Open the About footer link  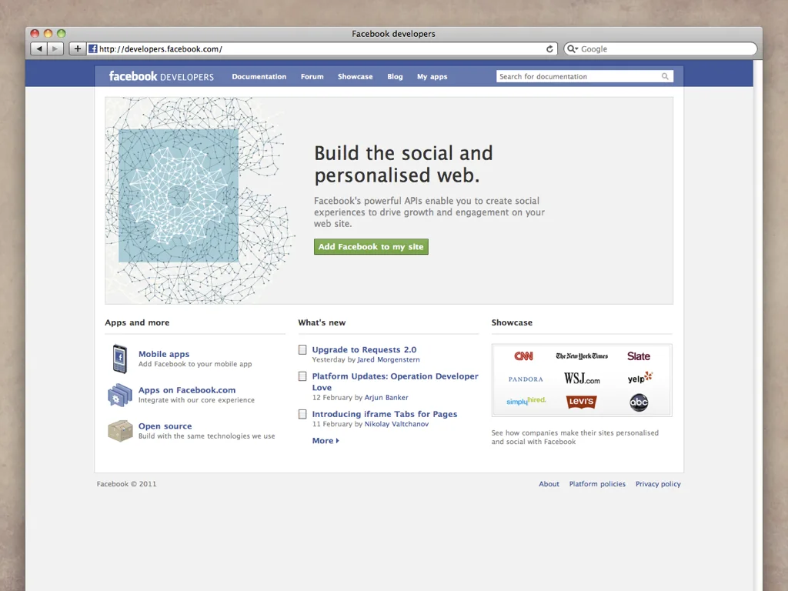(x=549, y=484)
